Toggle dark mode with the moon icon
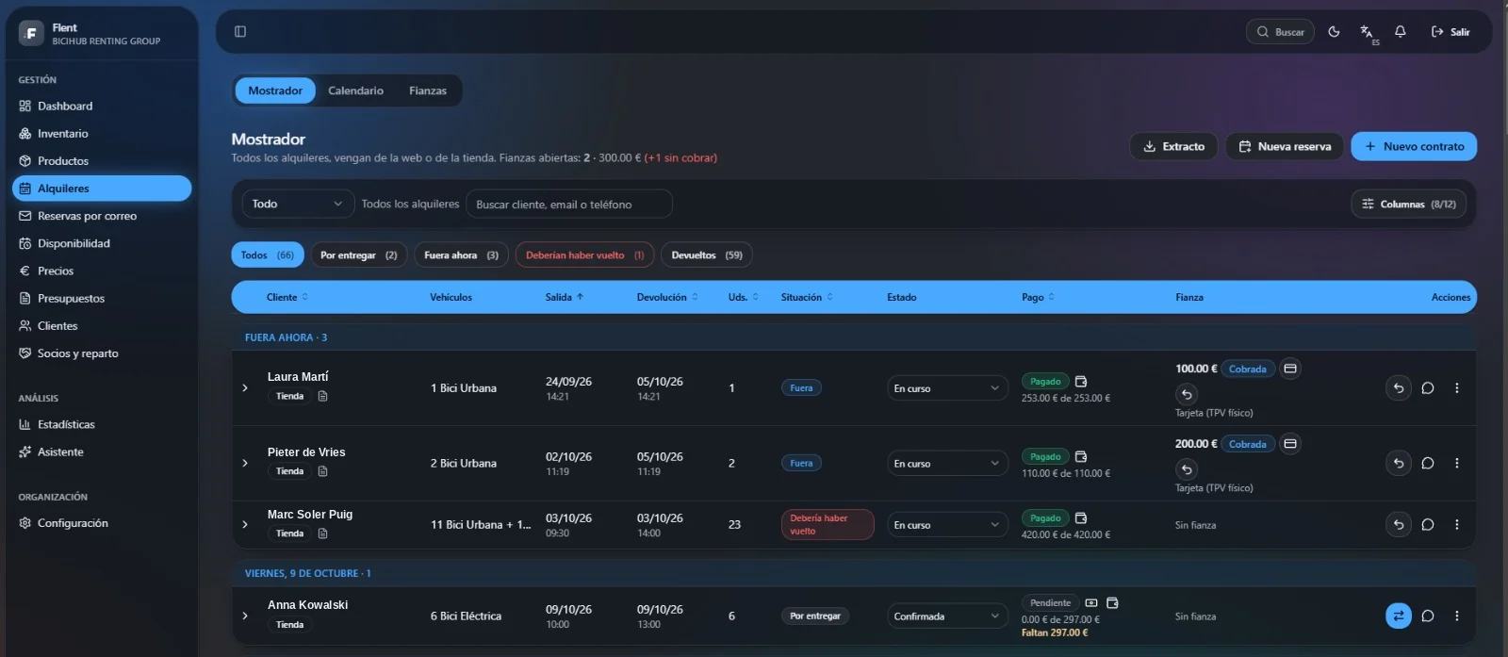This screenshot has width=1508, height=657. [x=1334, y=32]
